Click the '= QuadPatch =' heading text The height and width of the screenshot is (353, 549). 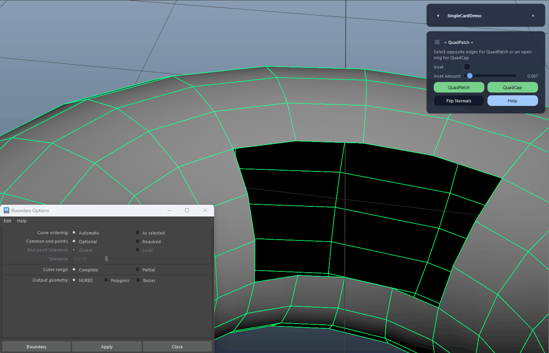point(459,42)
